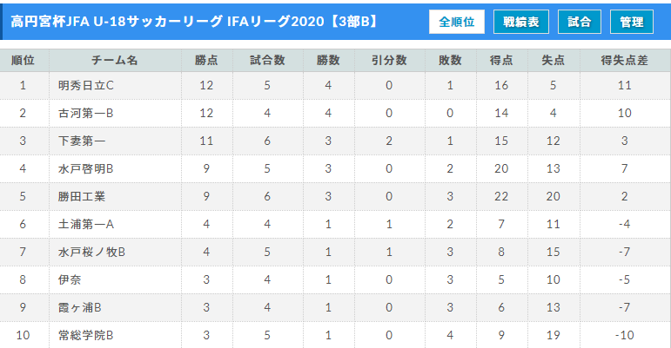Select team 勝田工業
The width and height of the screenshot is (671, 348).
[82, 196]
